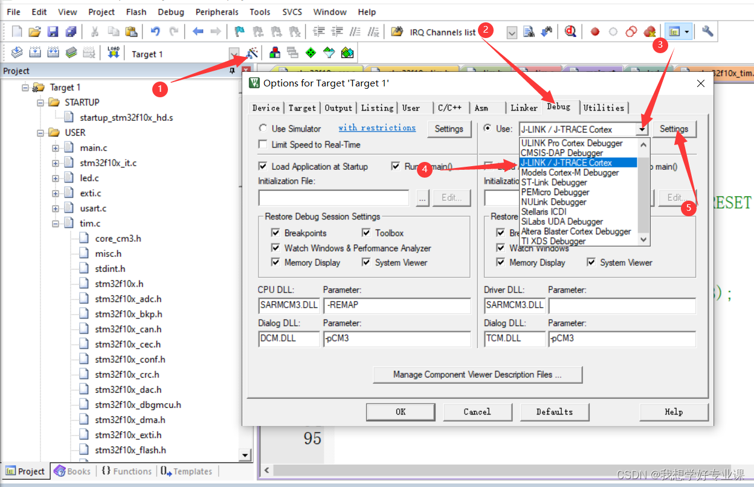754x487 pixels.
Task: Toggle simulator's Memory Display checkbox
Action: [276, 262]
